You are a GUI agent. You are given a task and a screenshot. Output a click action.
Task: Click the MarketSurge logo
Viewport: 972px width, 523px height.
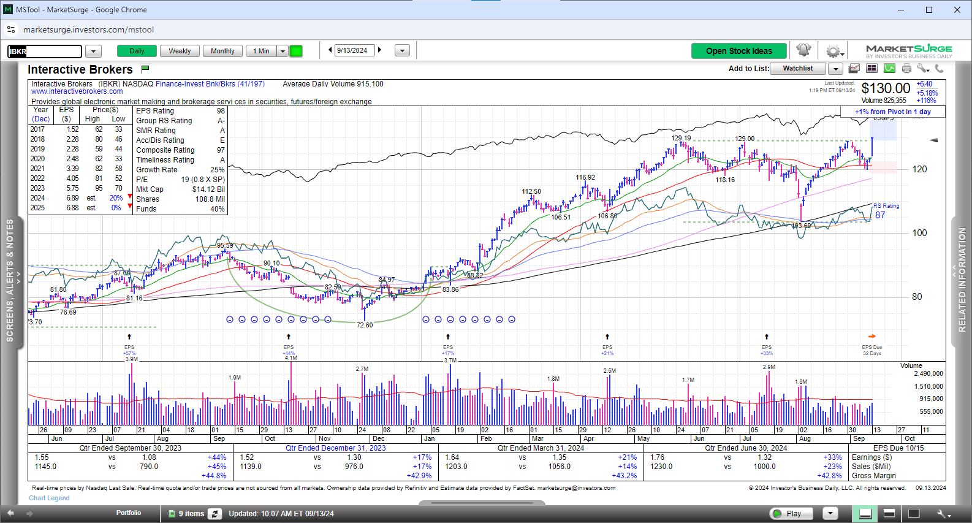tap(909, 51)
